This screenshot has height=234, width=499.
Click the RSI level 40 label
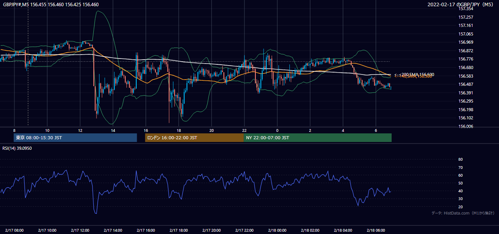click(460, 191)
